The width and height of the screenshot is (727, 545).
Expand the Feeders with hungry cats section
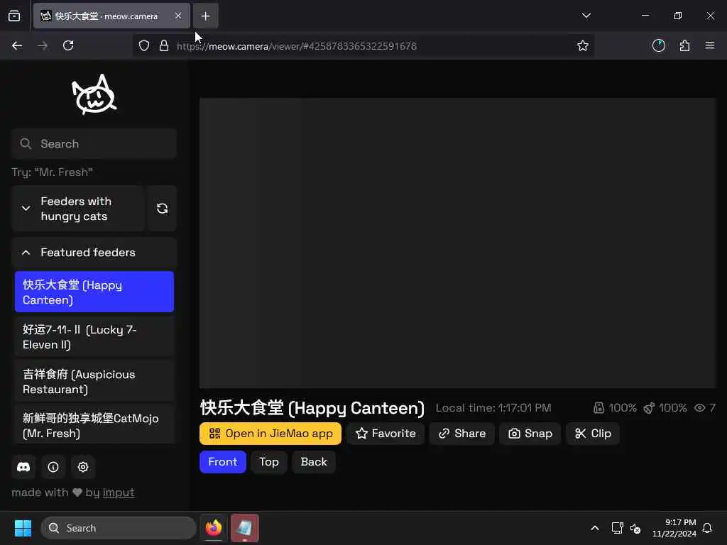click(x=78, y=209)
